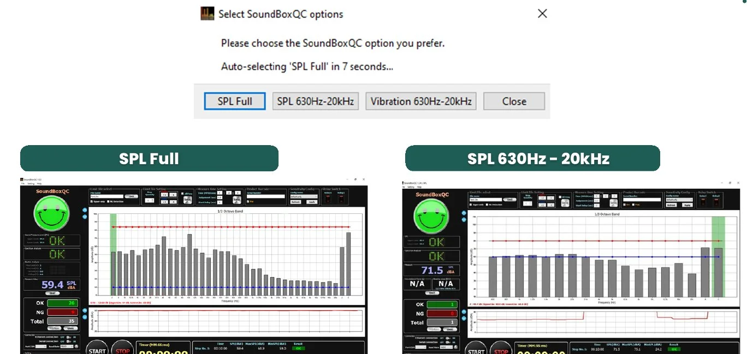The height and width of the screenshot is (354, 747).
Task: Click up chevron beside octave chart, SPL 630Hz-20kHz window
Action: tap(464, 213)
